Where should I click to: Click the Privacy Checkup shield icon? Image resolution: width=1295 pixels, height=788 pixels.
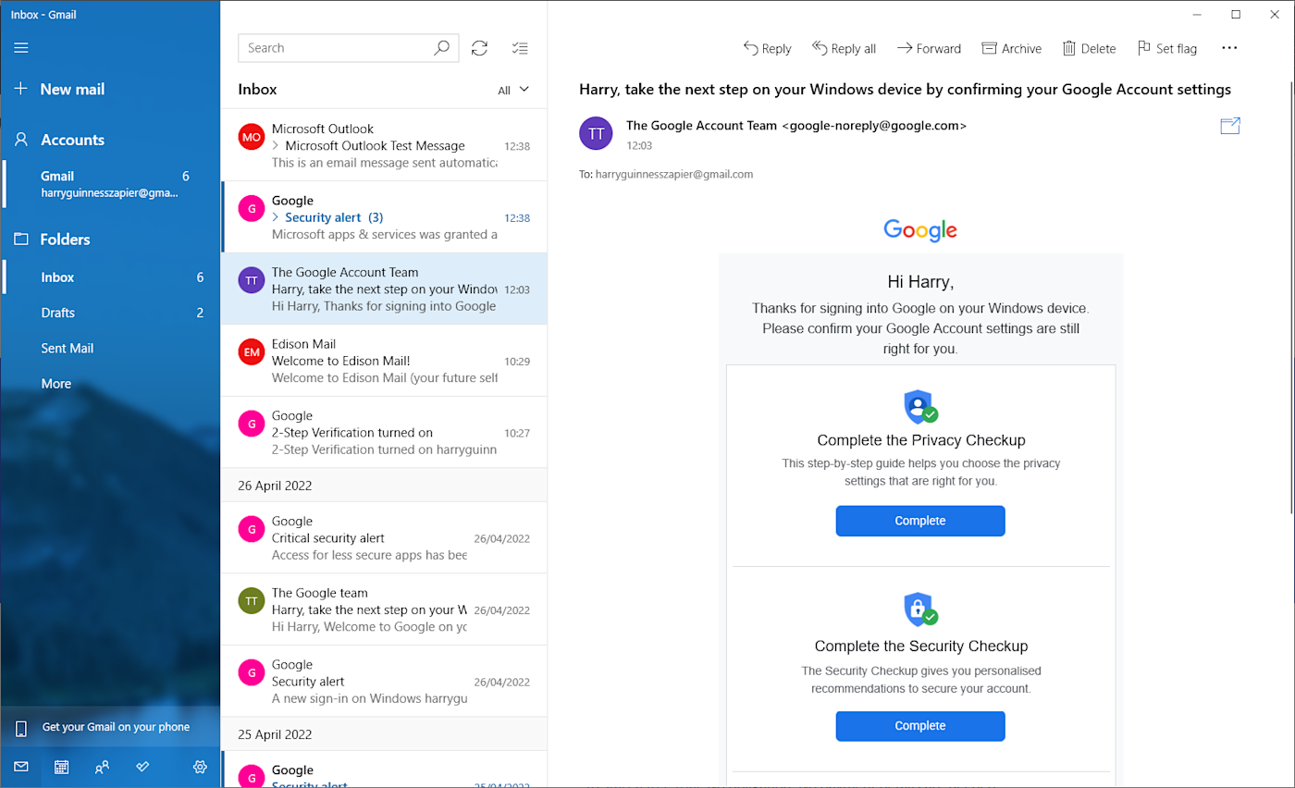920,406
